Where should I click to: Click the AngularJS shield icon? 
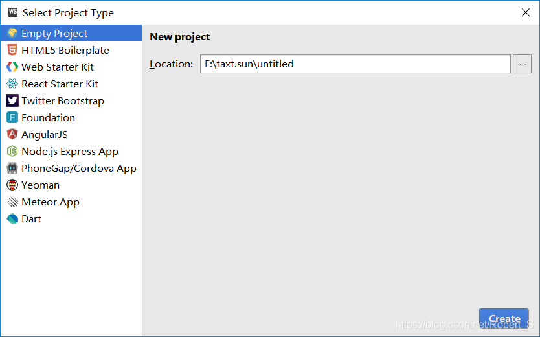coord(12,134)
